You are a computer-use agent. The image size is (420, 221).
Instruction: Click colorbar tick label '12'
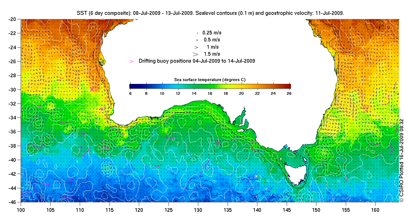[178, 94]
